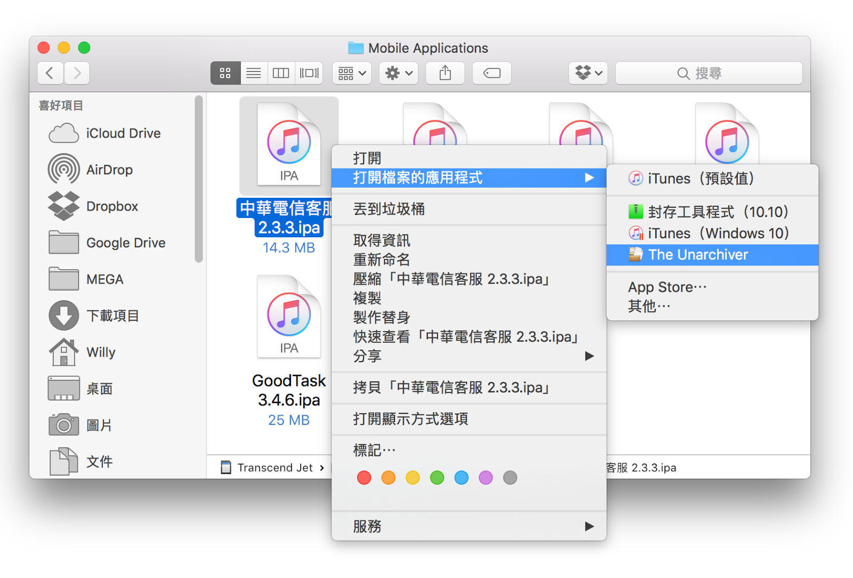Choose 快速查看「中華電信客服 2.3.3.ipa」
Screen dimensions: 853x578
coord(469,336)
